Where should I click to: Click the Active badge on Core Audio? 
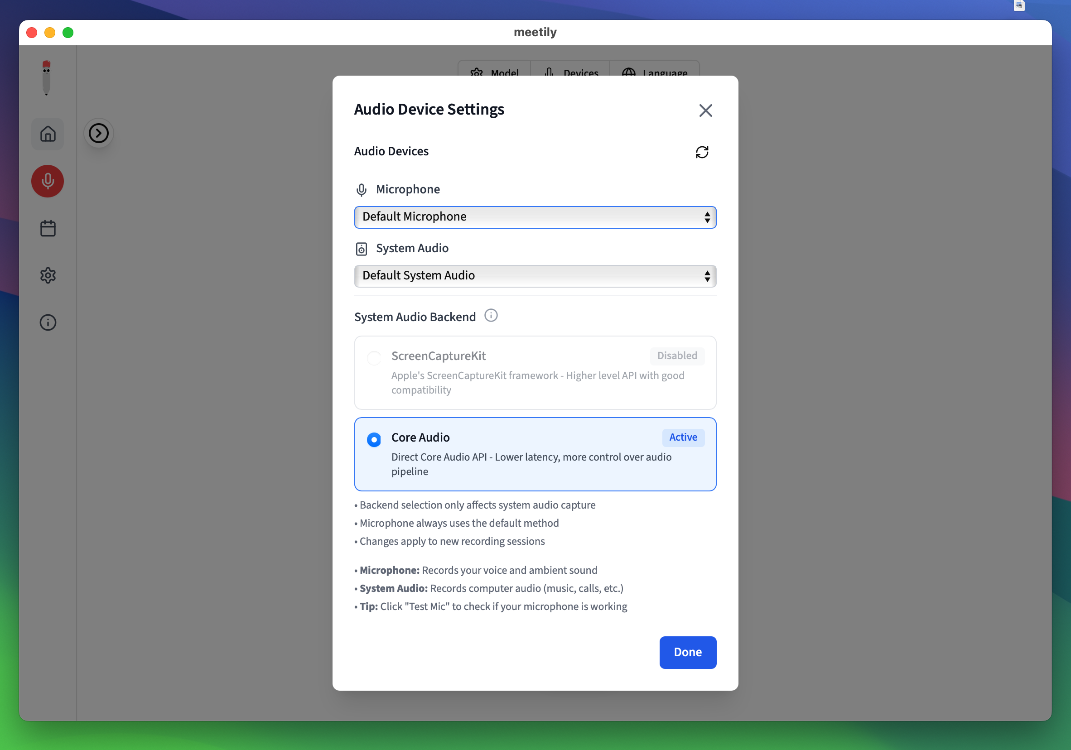[683, 437]
